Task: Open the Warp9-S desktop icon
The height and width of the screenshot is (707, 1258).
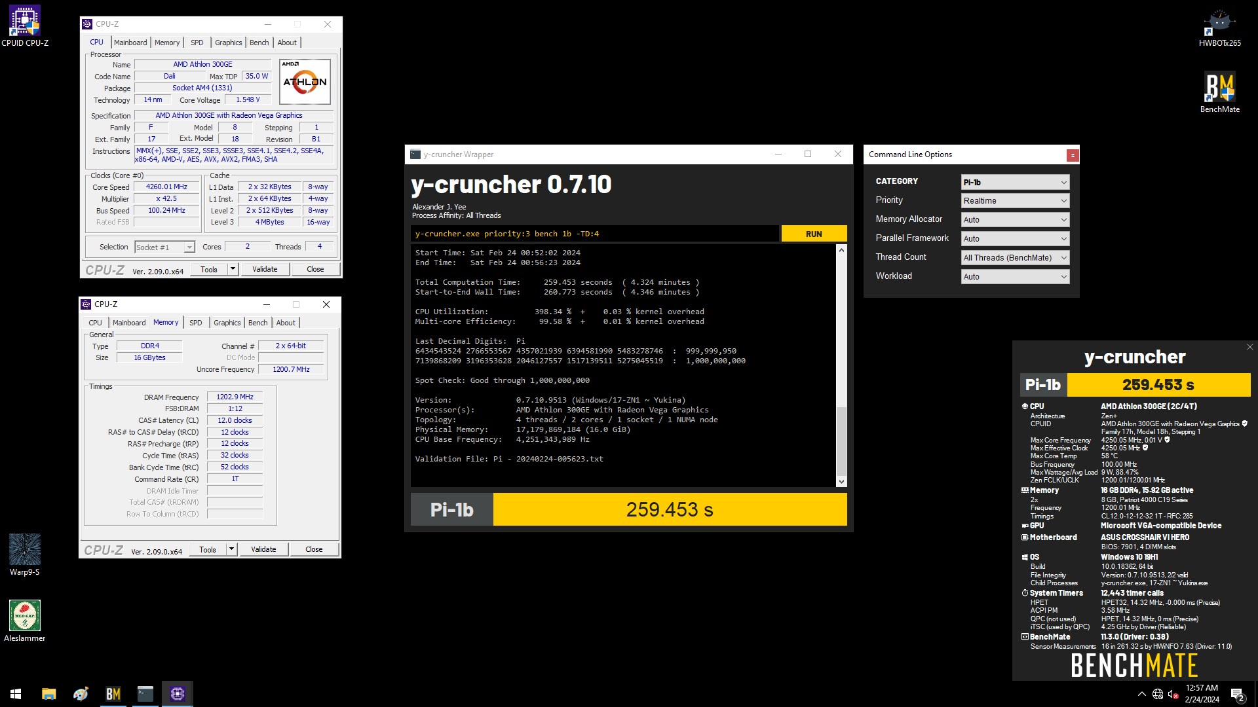Action: click(25, 555)
